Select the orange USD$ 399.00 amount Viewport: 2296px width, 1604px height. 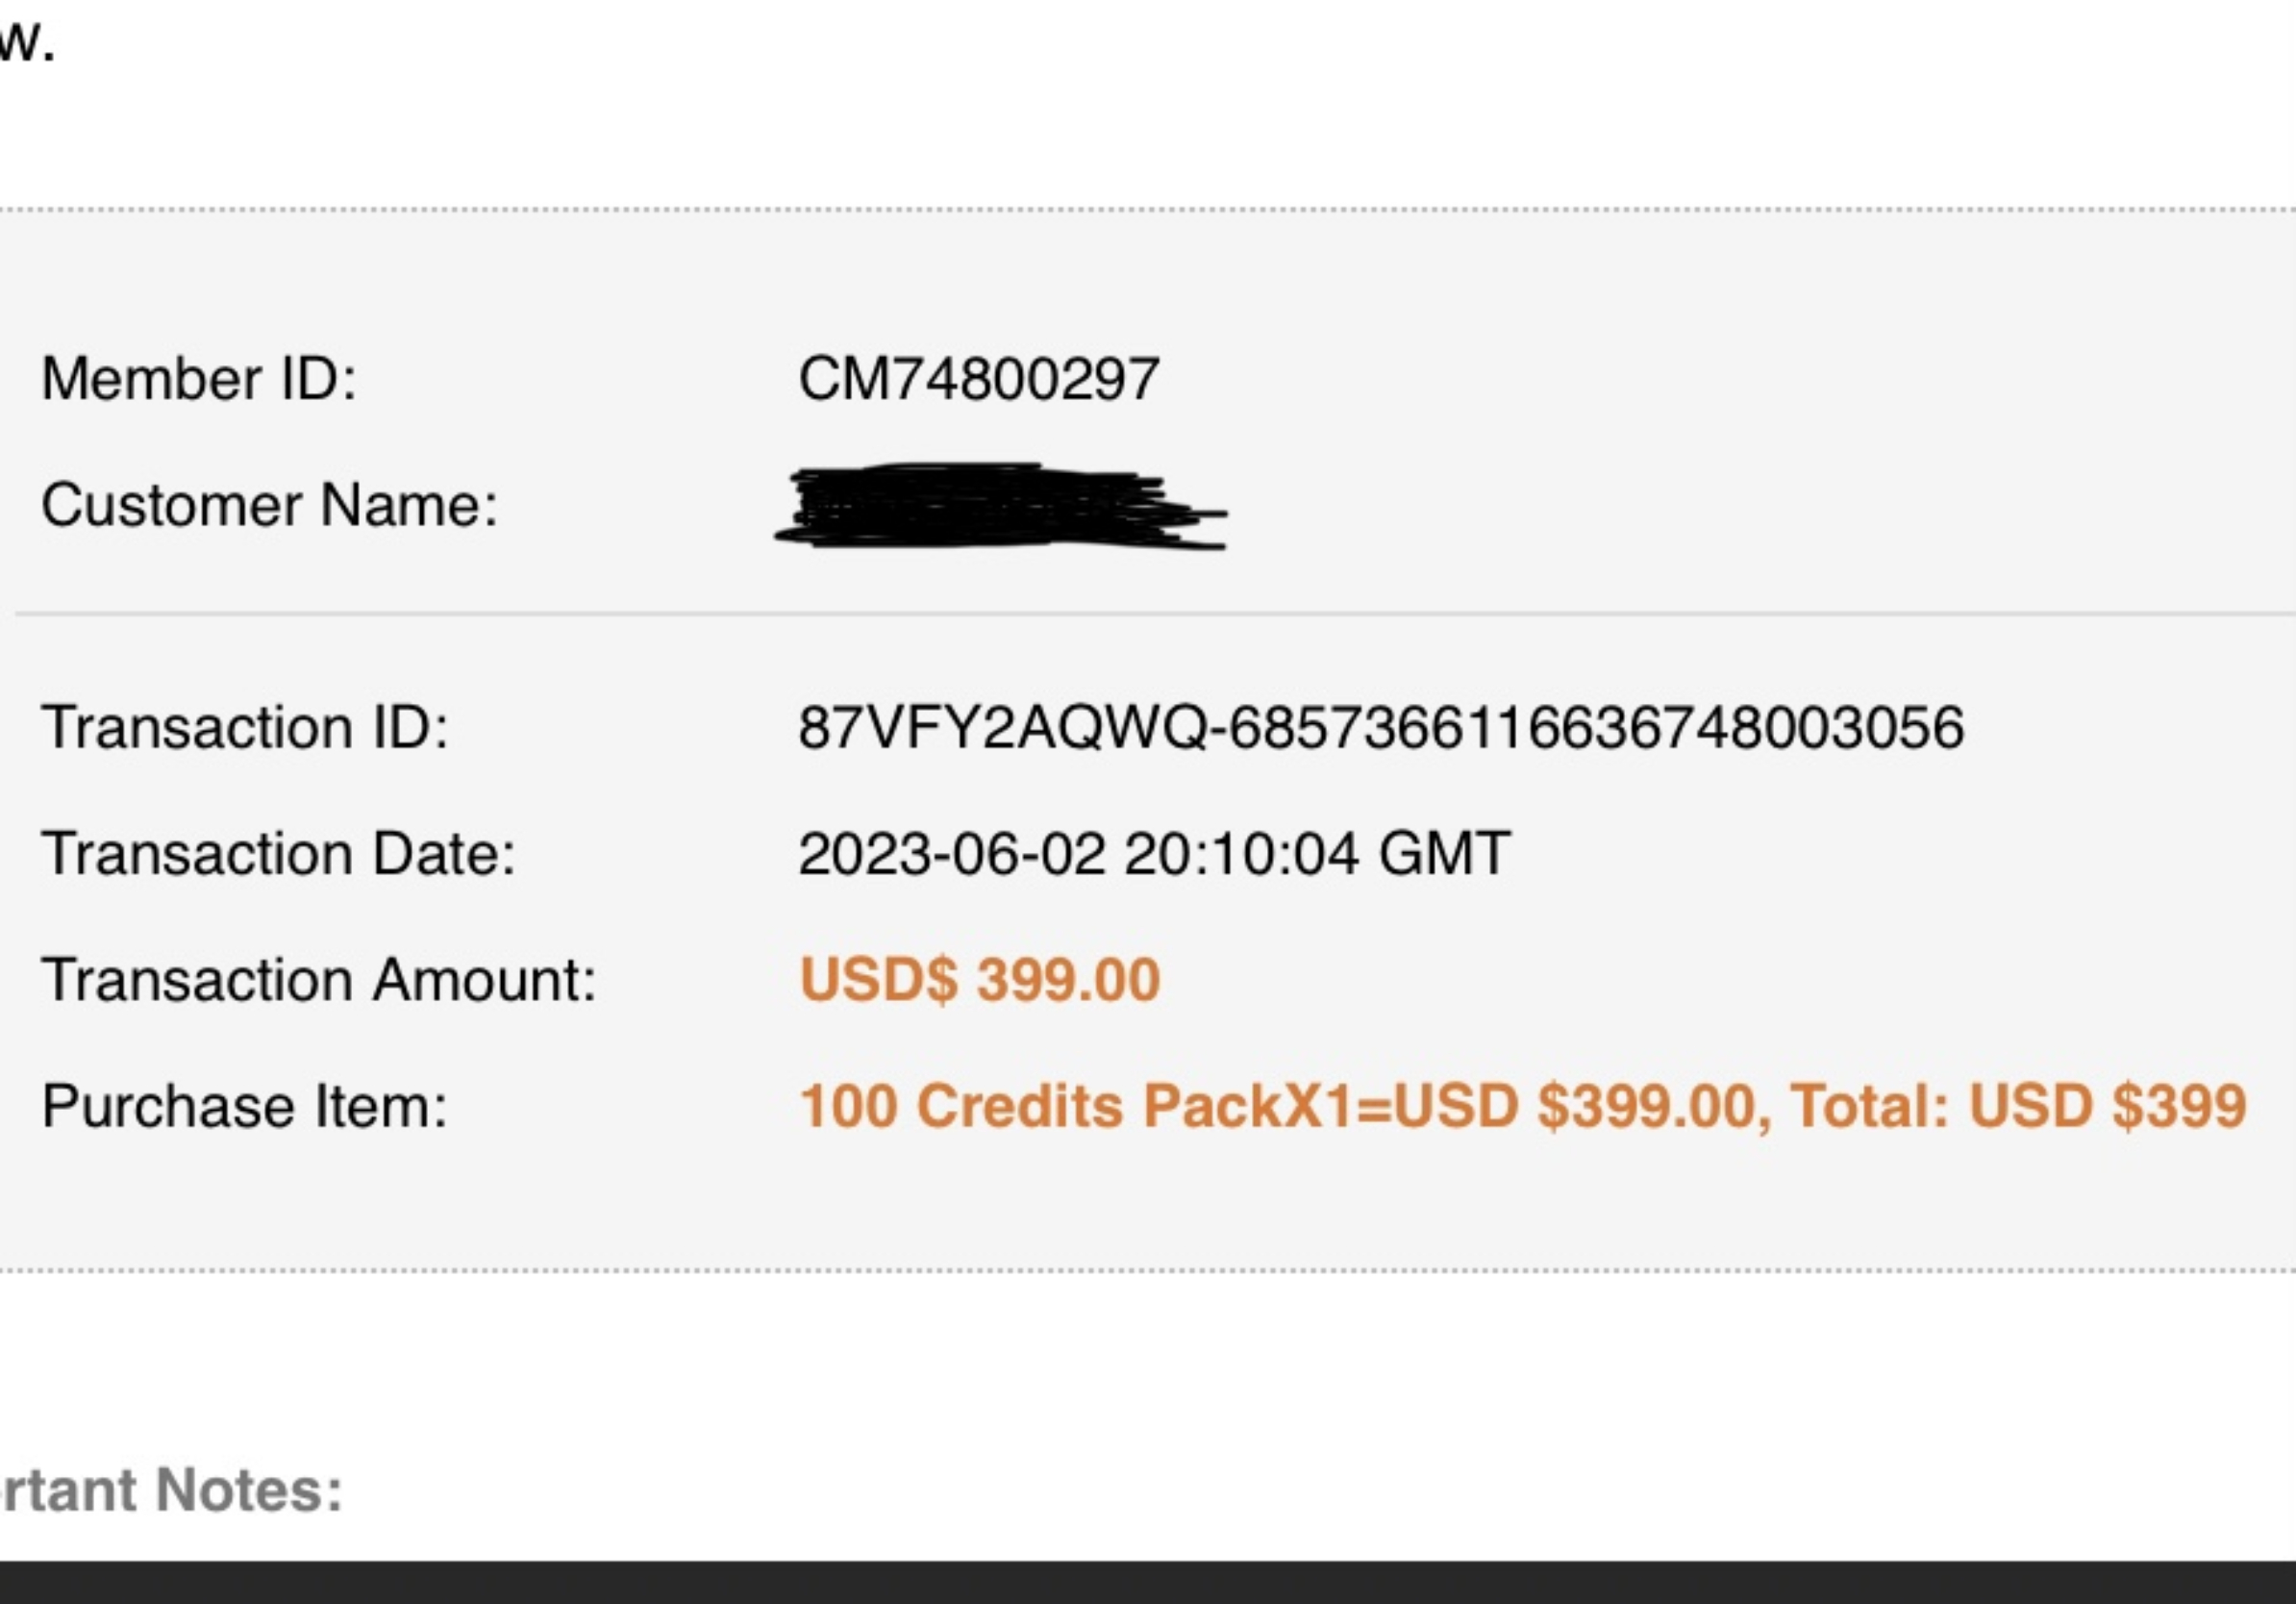coord(979,980)
